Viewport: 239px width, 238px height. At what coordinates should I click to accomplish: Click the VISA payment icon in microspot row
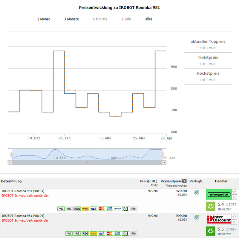93,209
